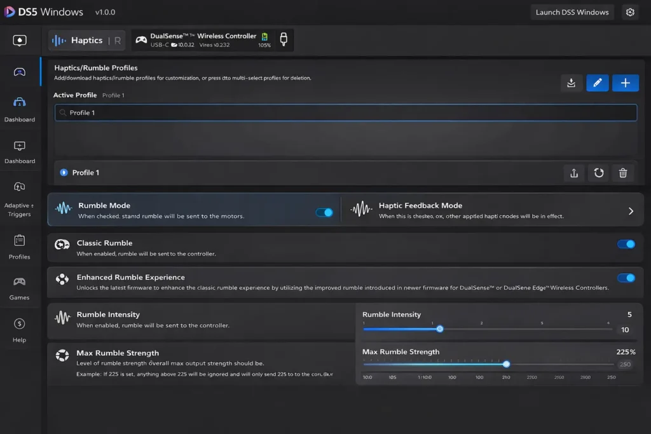This screenshot has height=434, width=651.
Task: Open the DualSense Wireless Controller selector
Action: 212,40
